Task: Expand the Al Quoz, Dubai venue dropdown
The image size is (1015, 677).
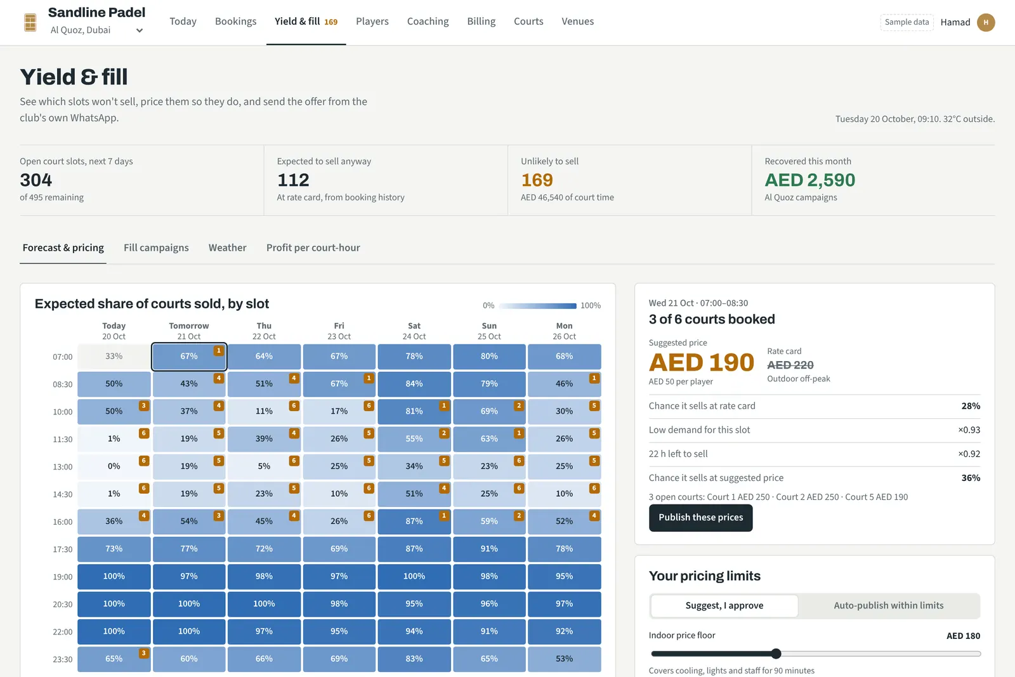Action: click(x=96, y=30)
